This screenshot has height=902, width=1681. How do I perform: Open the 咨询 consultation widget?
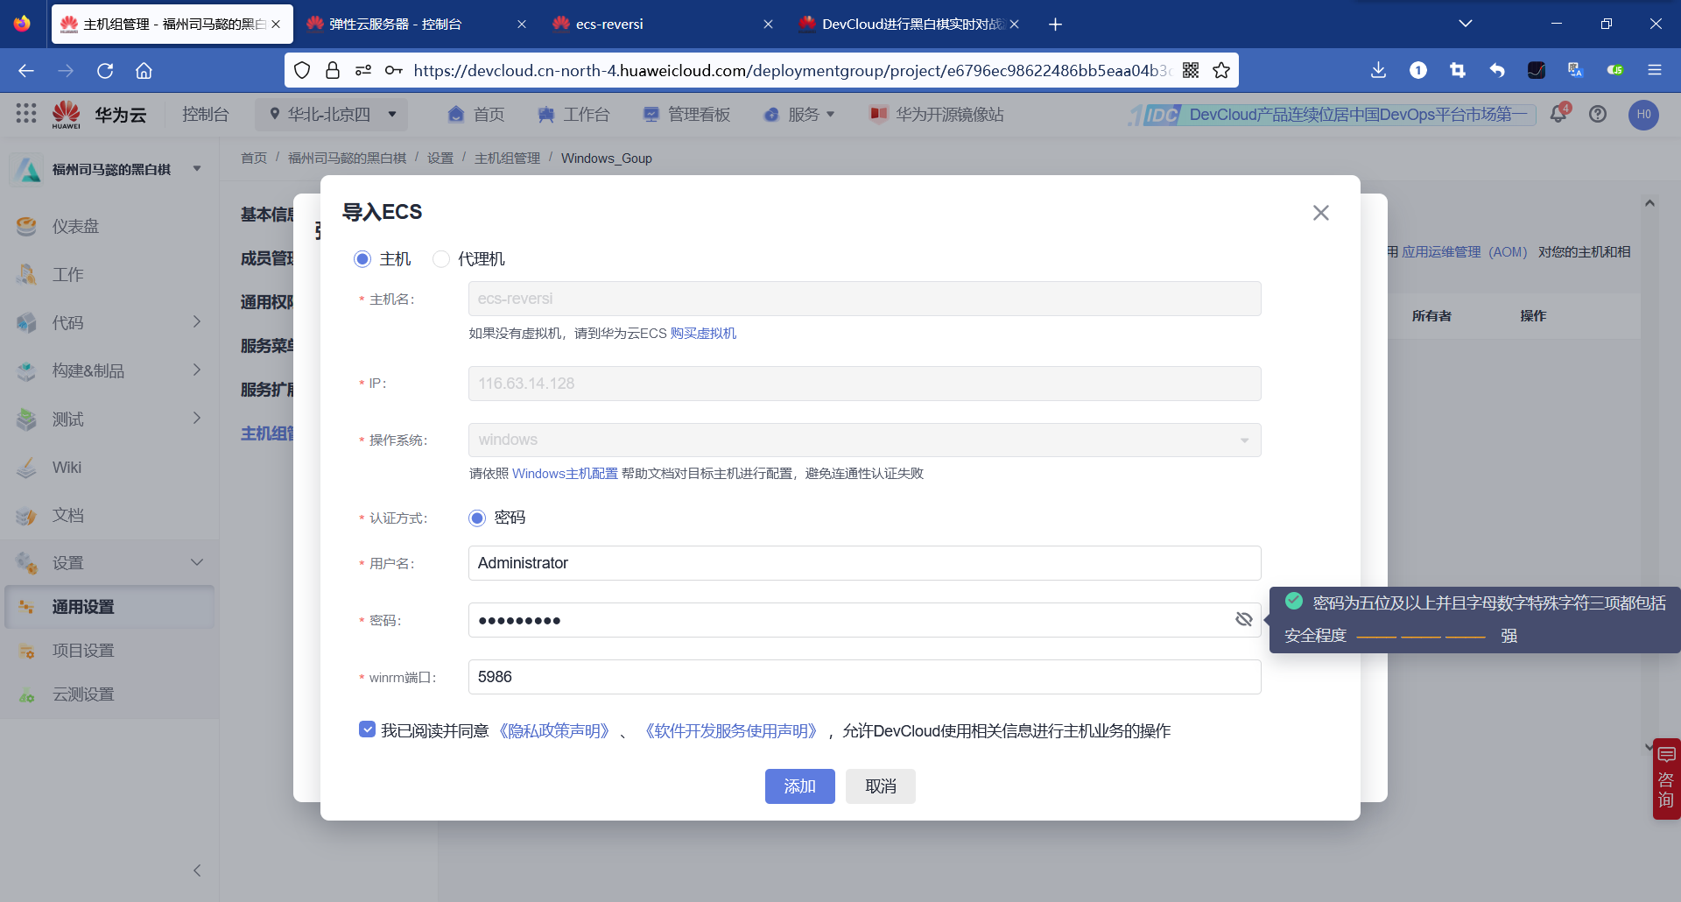coord(1666,779)
